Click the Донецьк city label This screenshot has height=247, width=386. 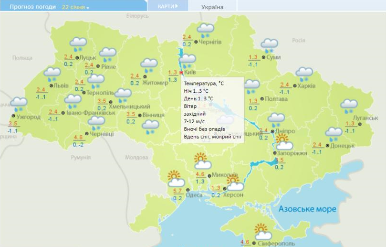pyautogui.click(x=342, y=146)
